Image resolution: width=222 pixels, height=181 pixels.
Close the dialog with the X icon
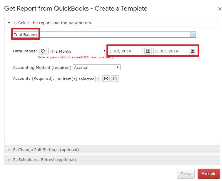click(220, 9)
